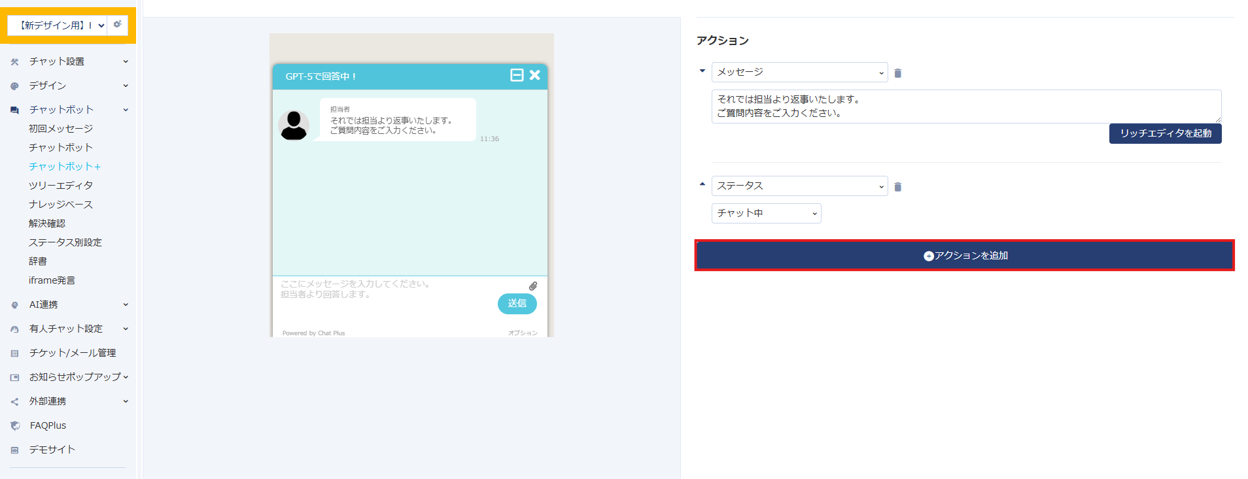Minimize the chat widget preview window
Screen dimensions: 1248x479
pyautogui.click(x=517, y=75)
